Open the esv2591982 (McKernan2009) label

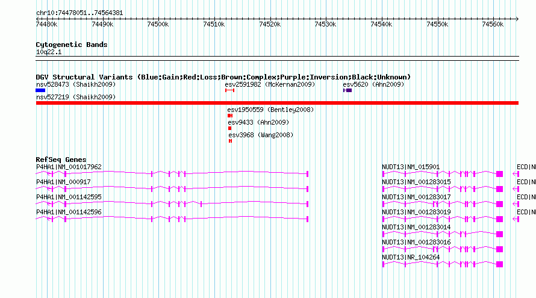270,84
